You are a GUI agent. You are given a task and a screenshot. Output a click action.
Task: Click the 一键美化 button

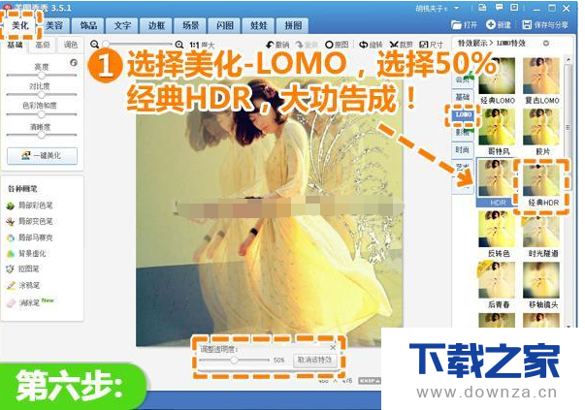click(x=42, y=156)
